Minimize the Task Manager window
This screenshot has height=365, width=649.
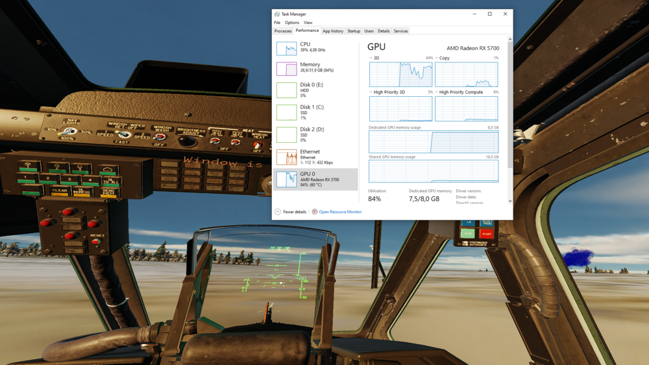(x=474, y=14)
